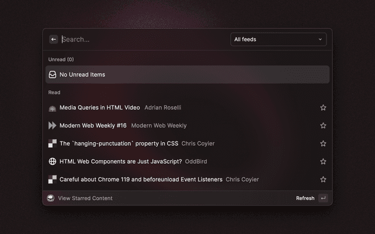The height and width of the screenshot is (234, 375).
Task: Click the feed icon beside Chrome 119 article
Action: coord(52,179)
